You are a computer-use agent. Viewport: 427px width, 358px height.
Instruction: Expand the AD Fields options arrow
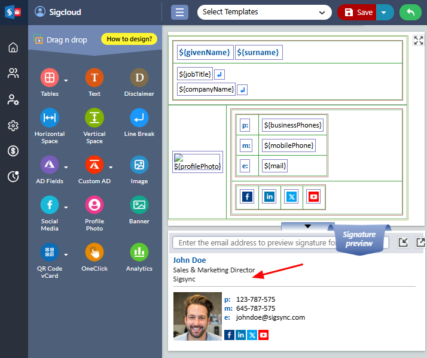click(66, 167)
